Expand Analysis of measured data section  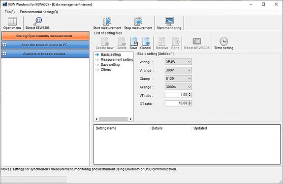pos(5,53)
